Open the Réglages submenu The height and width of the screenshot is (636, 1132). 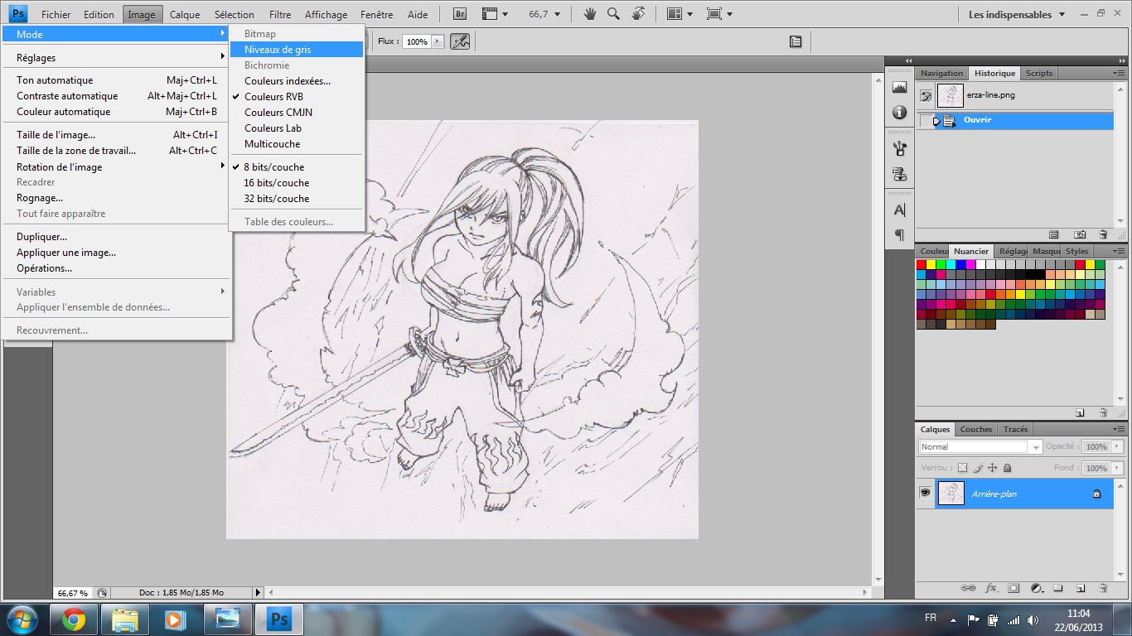click(117, 58)
